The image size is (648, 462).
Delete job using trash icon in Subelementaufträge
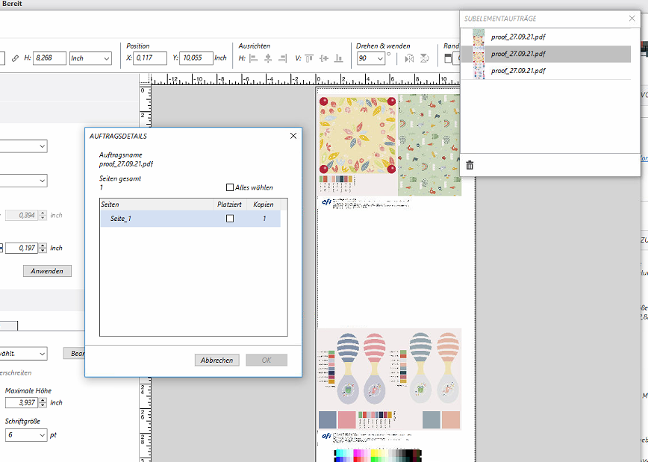coord(470,165)
